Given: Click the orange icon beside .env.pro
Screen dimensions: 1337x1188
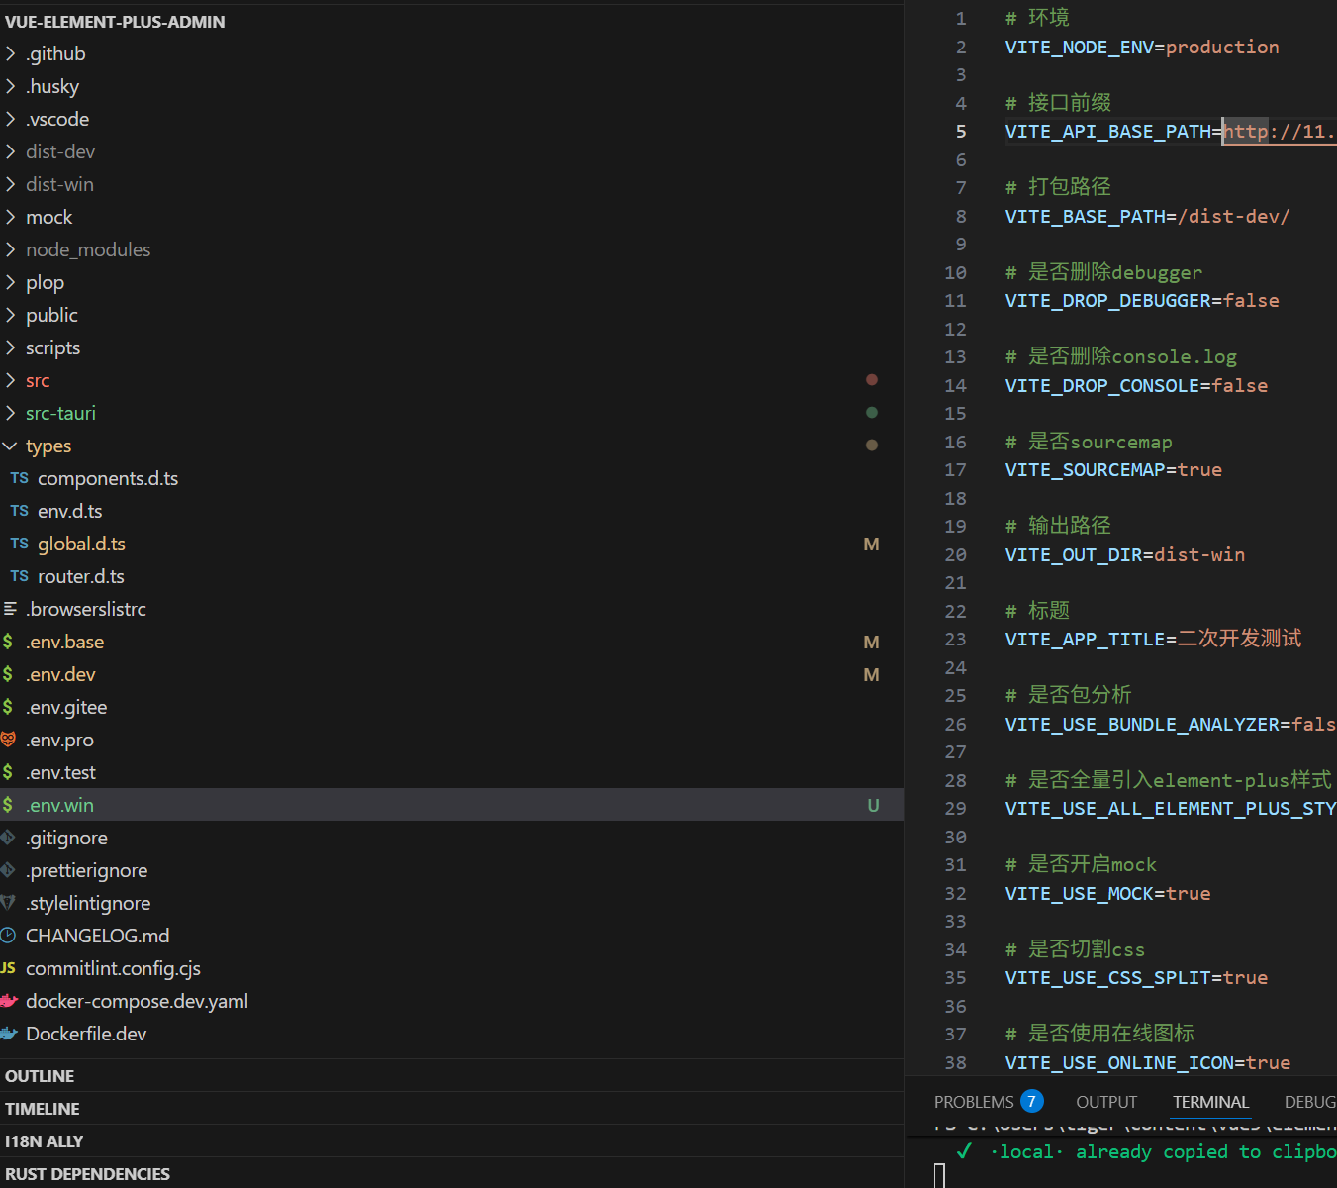Looking at the screenshot, I should [x=8, y=740].
